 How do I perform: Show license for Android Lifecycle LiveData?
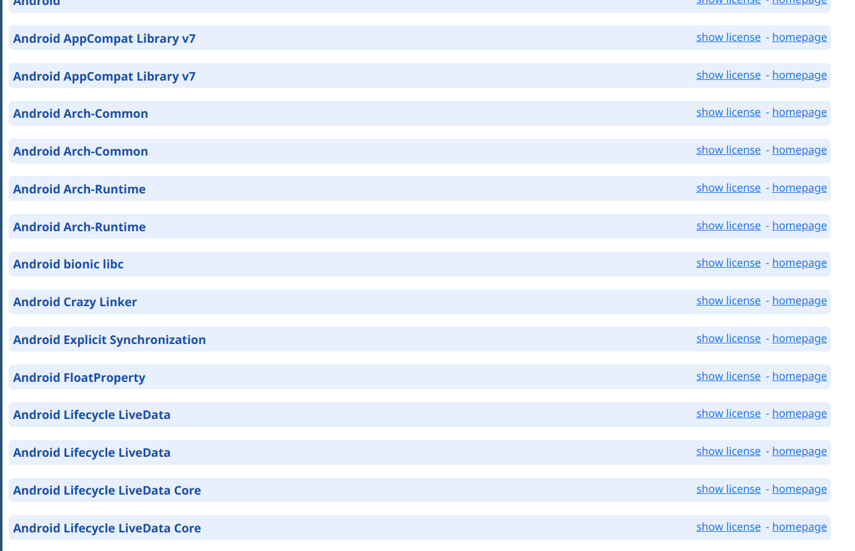click(728, 413)
